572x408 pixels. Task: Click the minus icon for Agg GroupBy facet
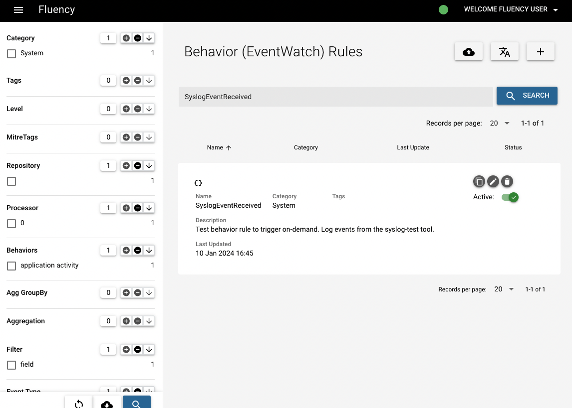coord(138,292)
